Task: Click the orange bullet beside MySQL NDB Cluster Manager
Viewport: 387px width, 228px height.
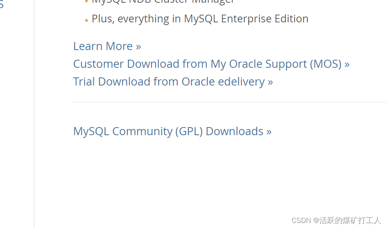Action: coord(86,2)
